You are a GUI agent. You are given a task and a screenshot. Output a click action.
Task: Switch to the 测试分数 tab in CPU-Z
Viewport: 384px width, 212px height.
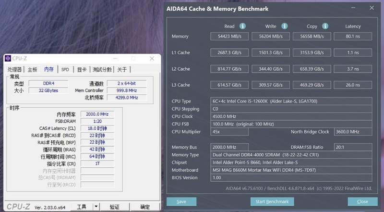point(102,70)
